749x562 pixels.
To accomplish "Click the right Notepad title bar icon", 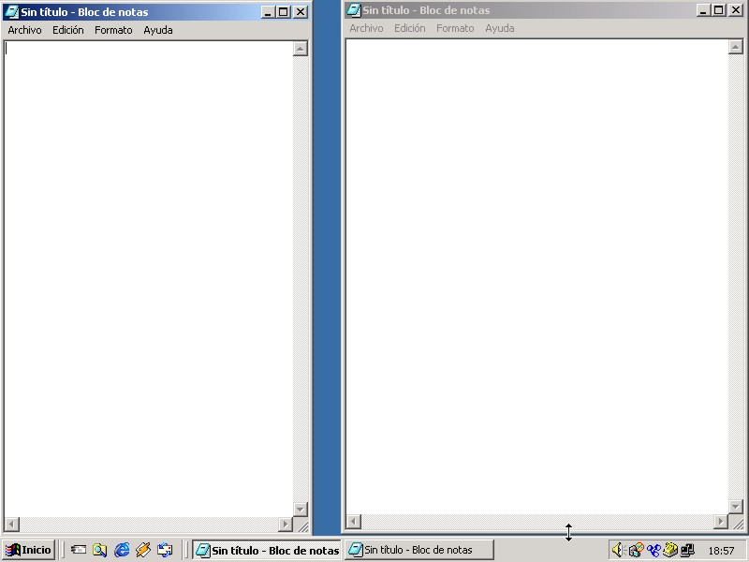I will click(x=354, y=10).
